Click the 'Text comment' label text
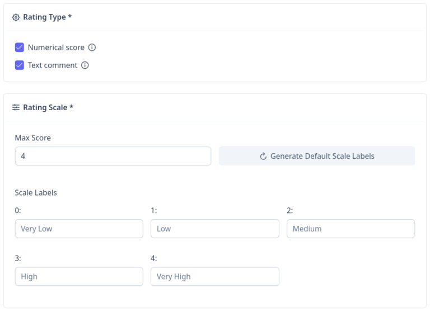 click(x=53, y=65)
